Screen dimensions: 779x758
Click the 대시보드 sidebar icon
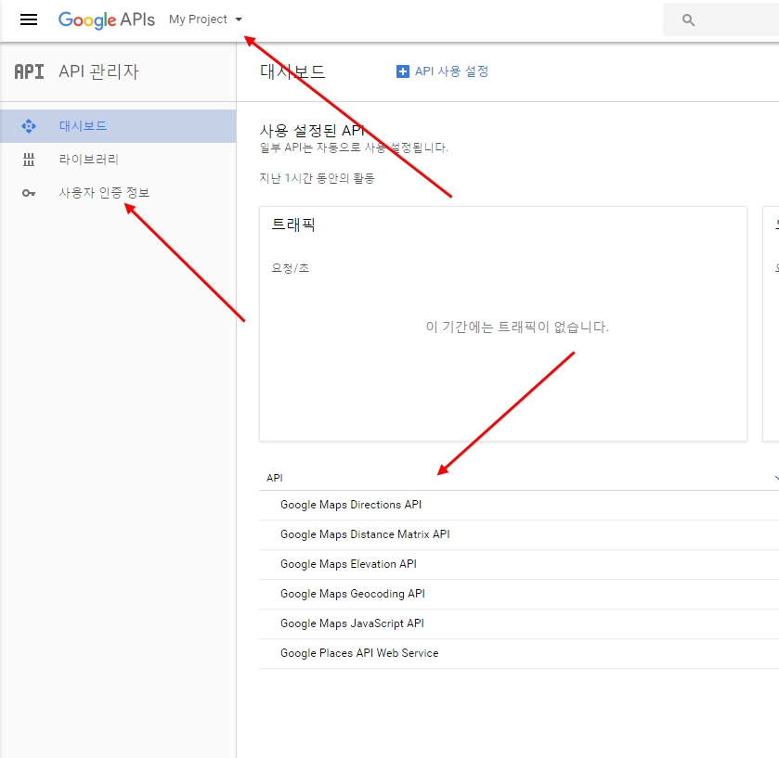click(29, 126)
